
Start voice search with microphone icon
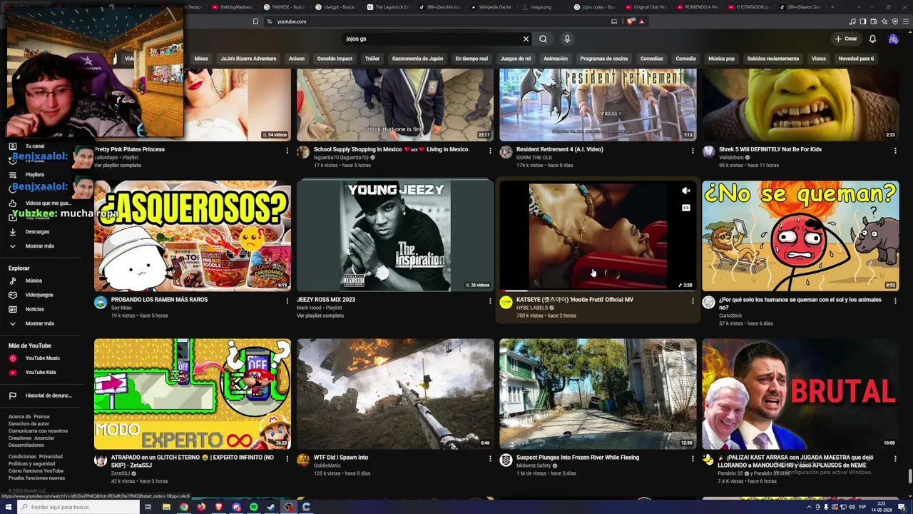click(567, 39)
